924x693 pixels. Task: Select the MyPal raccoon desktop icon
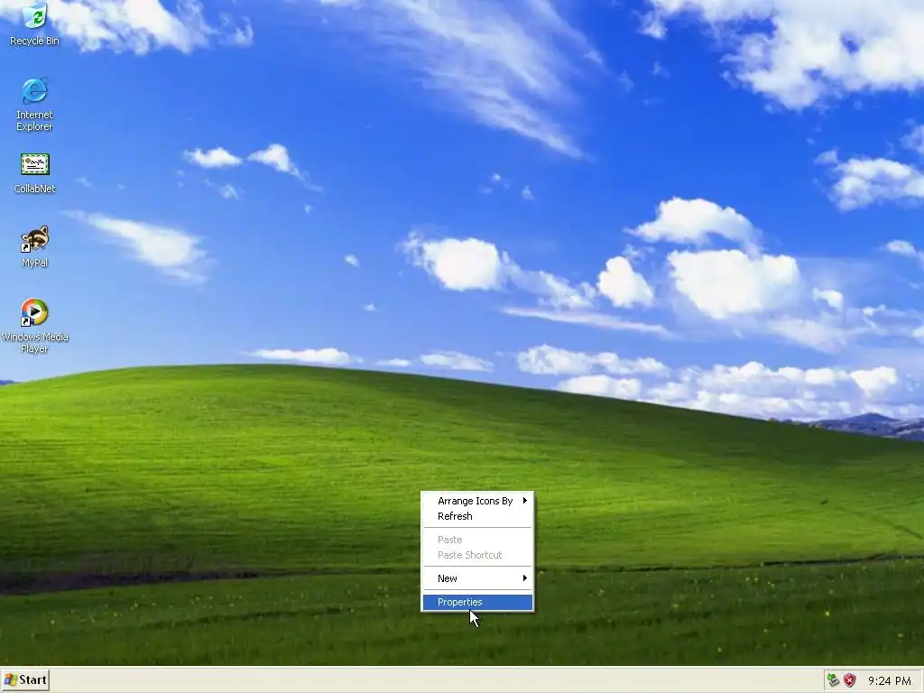[35, 246]
